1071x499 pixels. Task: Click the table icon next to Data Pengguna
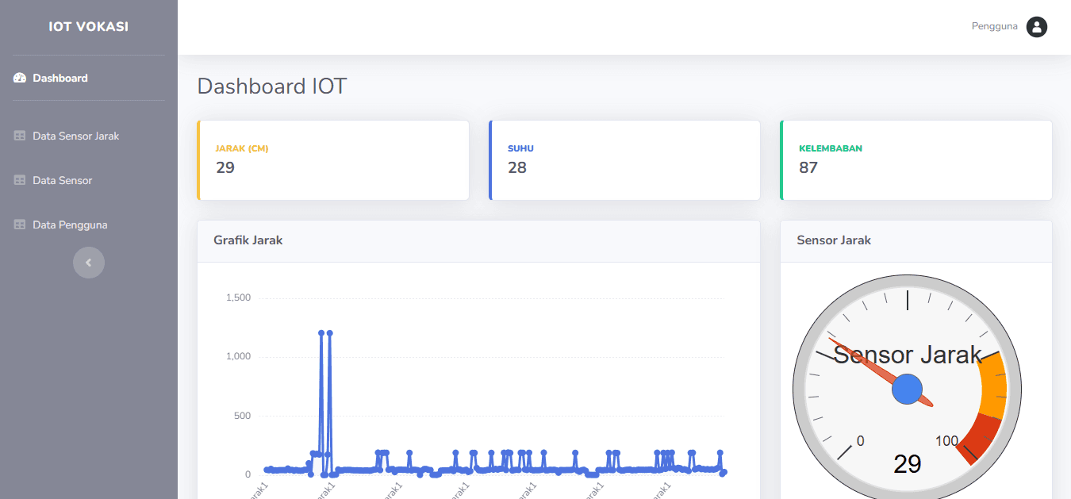pyautogui.click(x=18, y=225)
